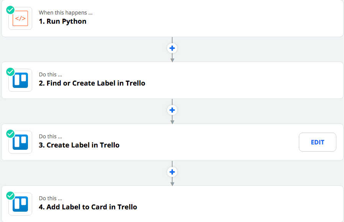Edit the Create Label in Trello step

pyautogui.click(x=318, y=142)
